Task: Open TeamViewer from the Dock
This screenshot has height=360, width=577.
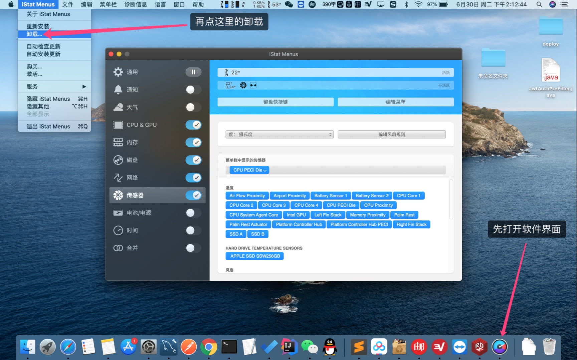Action: pyautogui.click(x=459, y=347)
